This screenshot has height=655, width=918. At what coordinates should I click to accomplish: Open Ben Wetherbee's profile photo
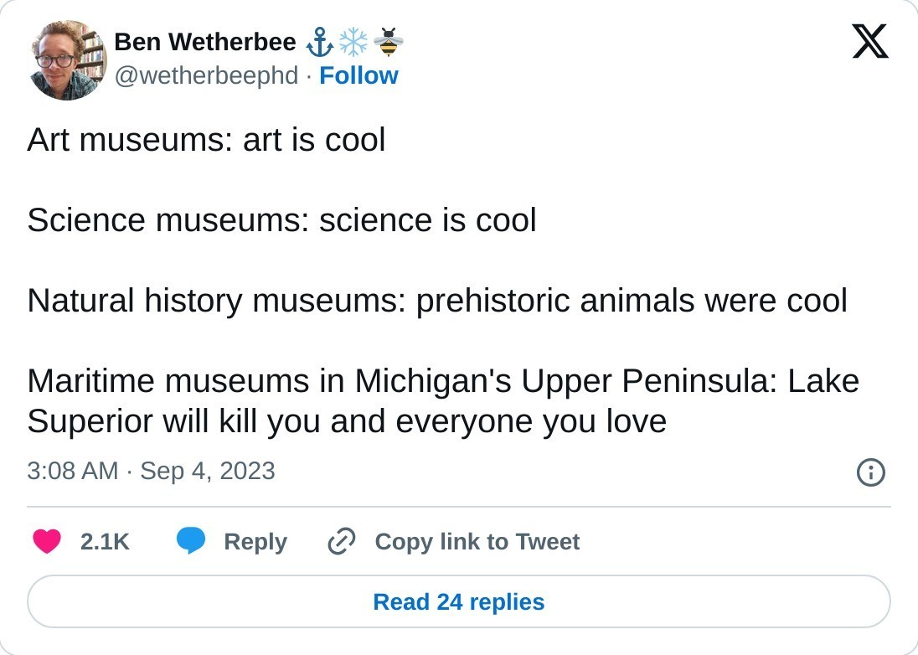(67, 60)
